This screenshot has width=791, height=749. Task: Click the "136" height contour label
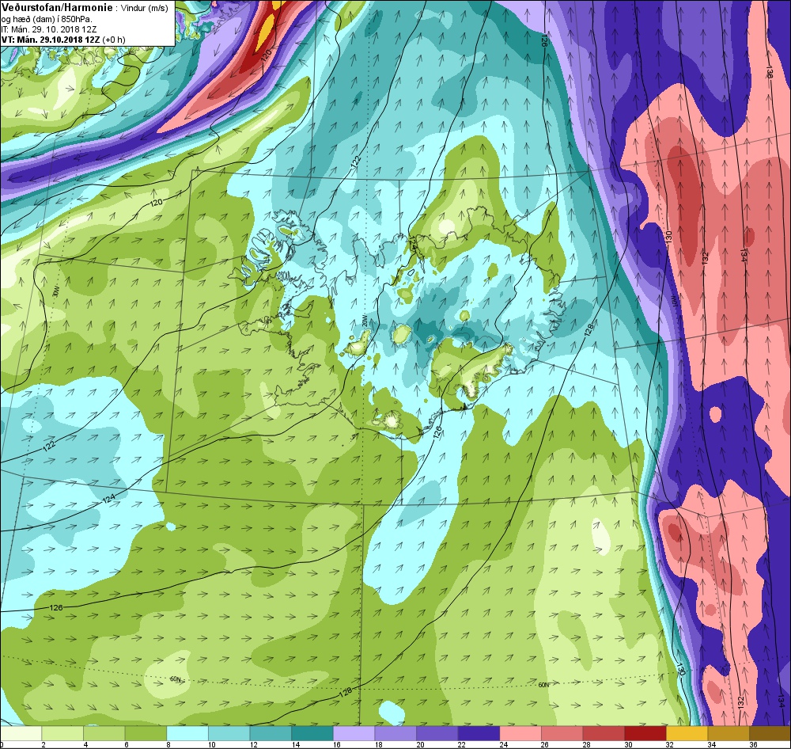[x=770, y=71]
